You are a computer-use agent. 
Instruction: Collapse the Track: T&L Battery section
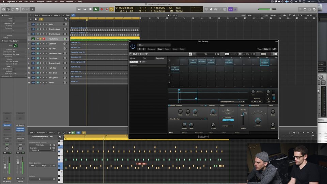(x=2, y=41)
